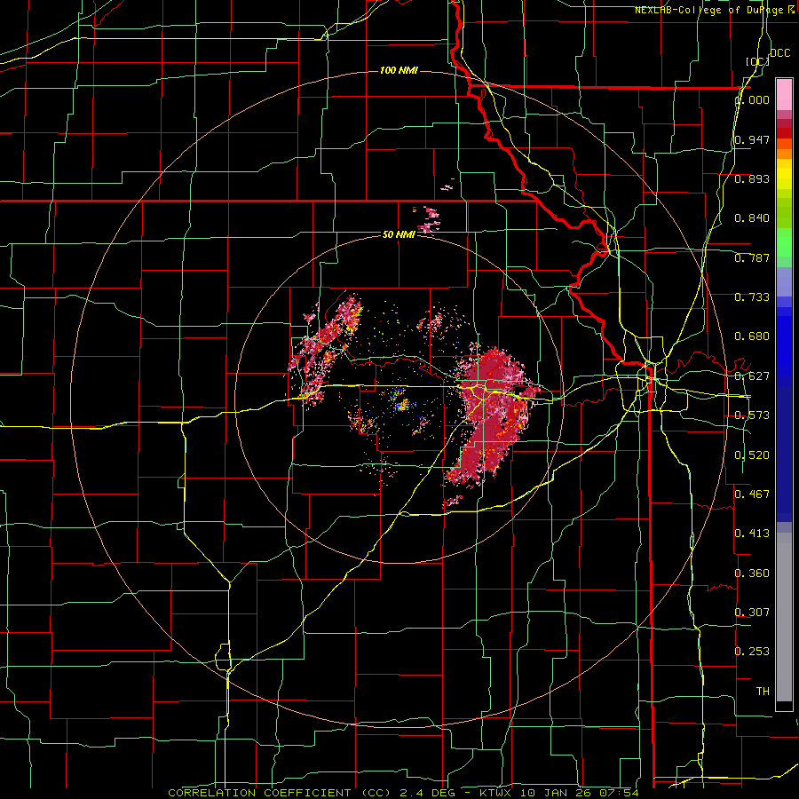Select the gray lower segment of the color bar
The image size is (799, 799).
pyautogui.click(x=784, y=617)
